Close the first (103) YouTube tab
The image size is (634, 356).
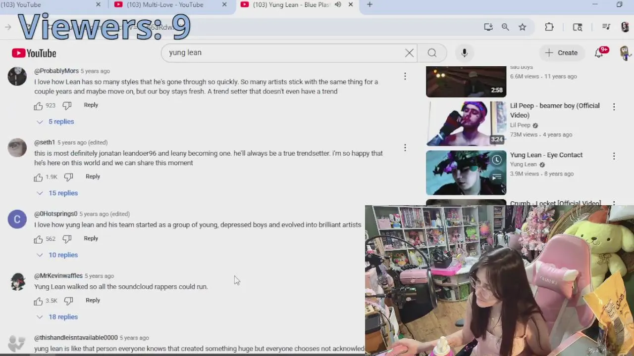[x=98, y=4]
